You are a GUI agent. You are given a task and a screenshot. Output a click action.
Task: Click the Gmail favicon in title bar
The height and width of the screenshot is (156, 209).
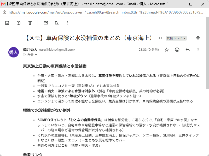click(x=3, y=4)
